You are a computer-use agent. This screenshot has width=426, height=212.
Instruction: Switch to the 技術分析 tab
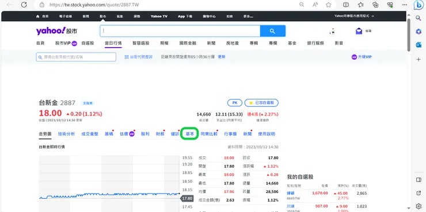[66, 134]
